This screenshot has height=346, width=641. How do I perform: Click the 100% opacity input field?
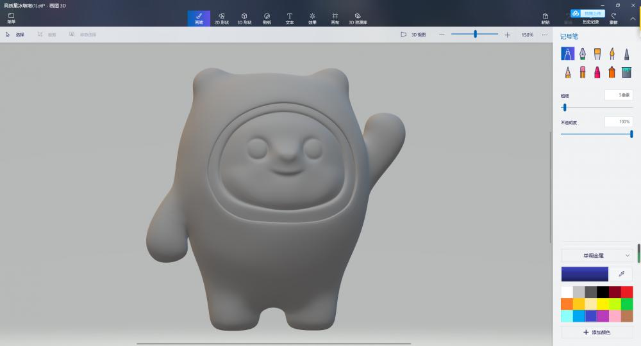pos(619,122)
